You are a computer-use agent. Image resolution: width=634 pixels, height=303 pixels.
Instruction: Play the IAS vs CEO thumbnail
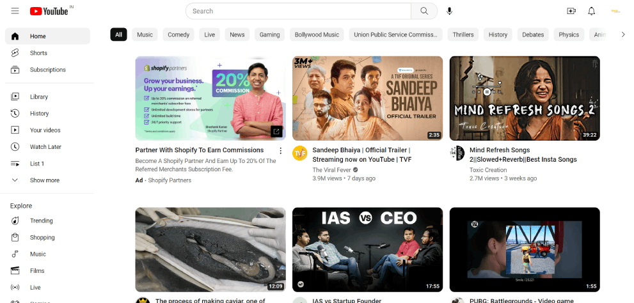coord(368,250)
